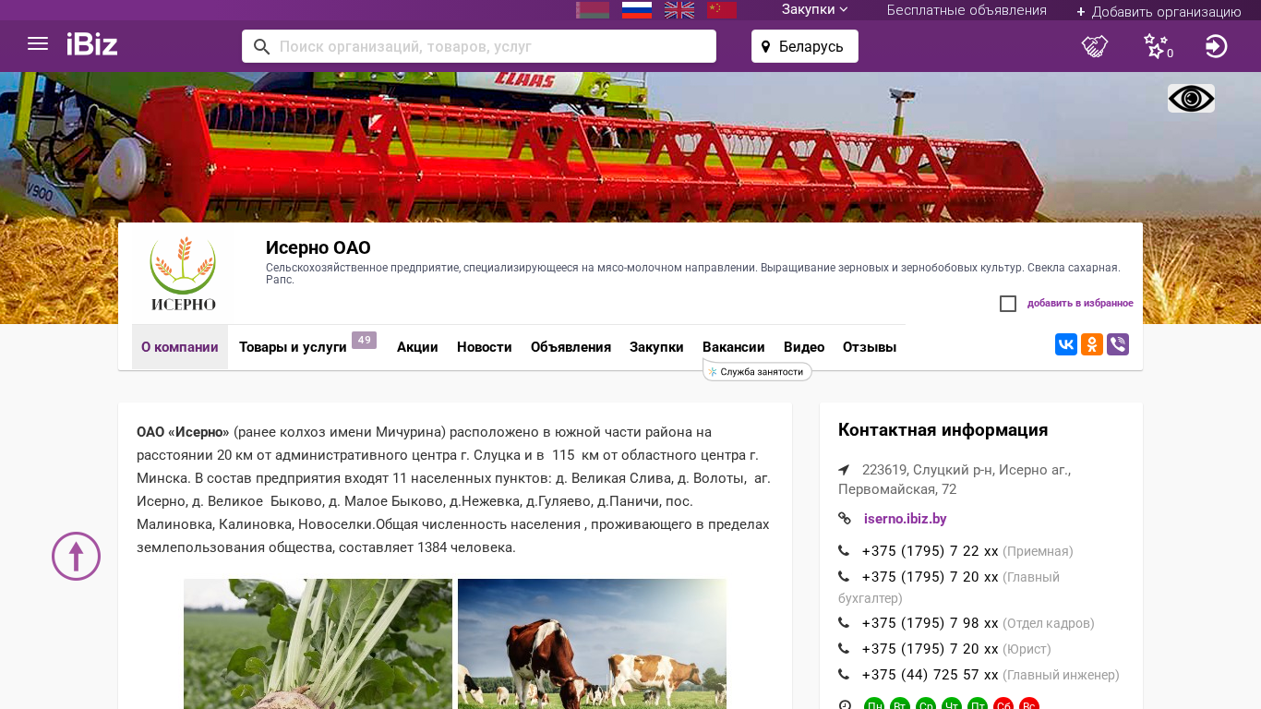The image size is (1261, 709).
Task: Open the handshake partners icon
Action: (x=1095, y=46)
